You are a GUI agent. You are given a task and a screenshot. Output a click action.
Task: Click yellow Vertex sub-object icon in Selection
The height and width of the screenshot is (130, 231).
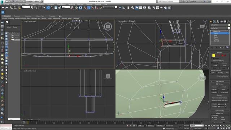click(x=214, y=55)
